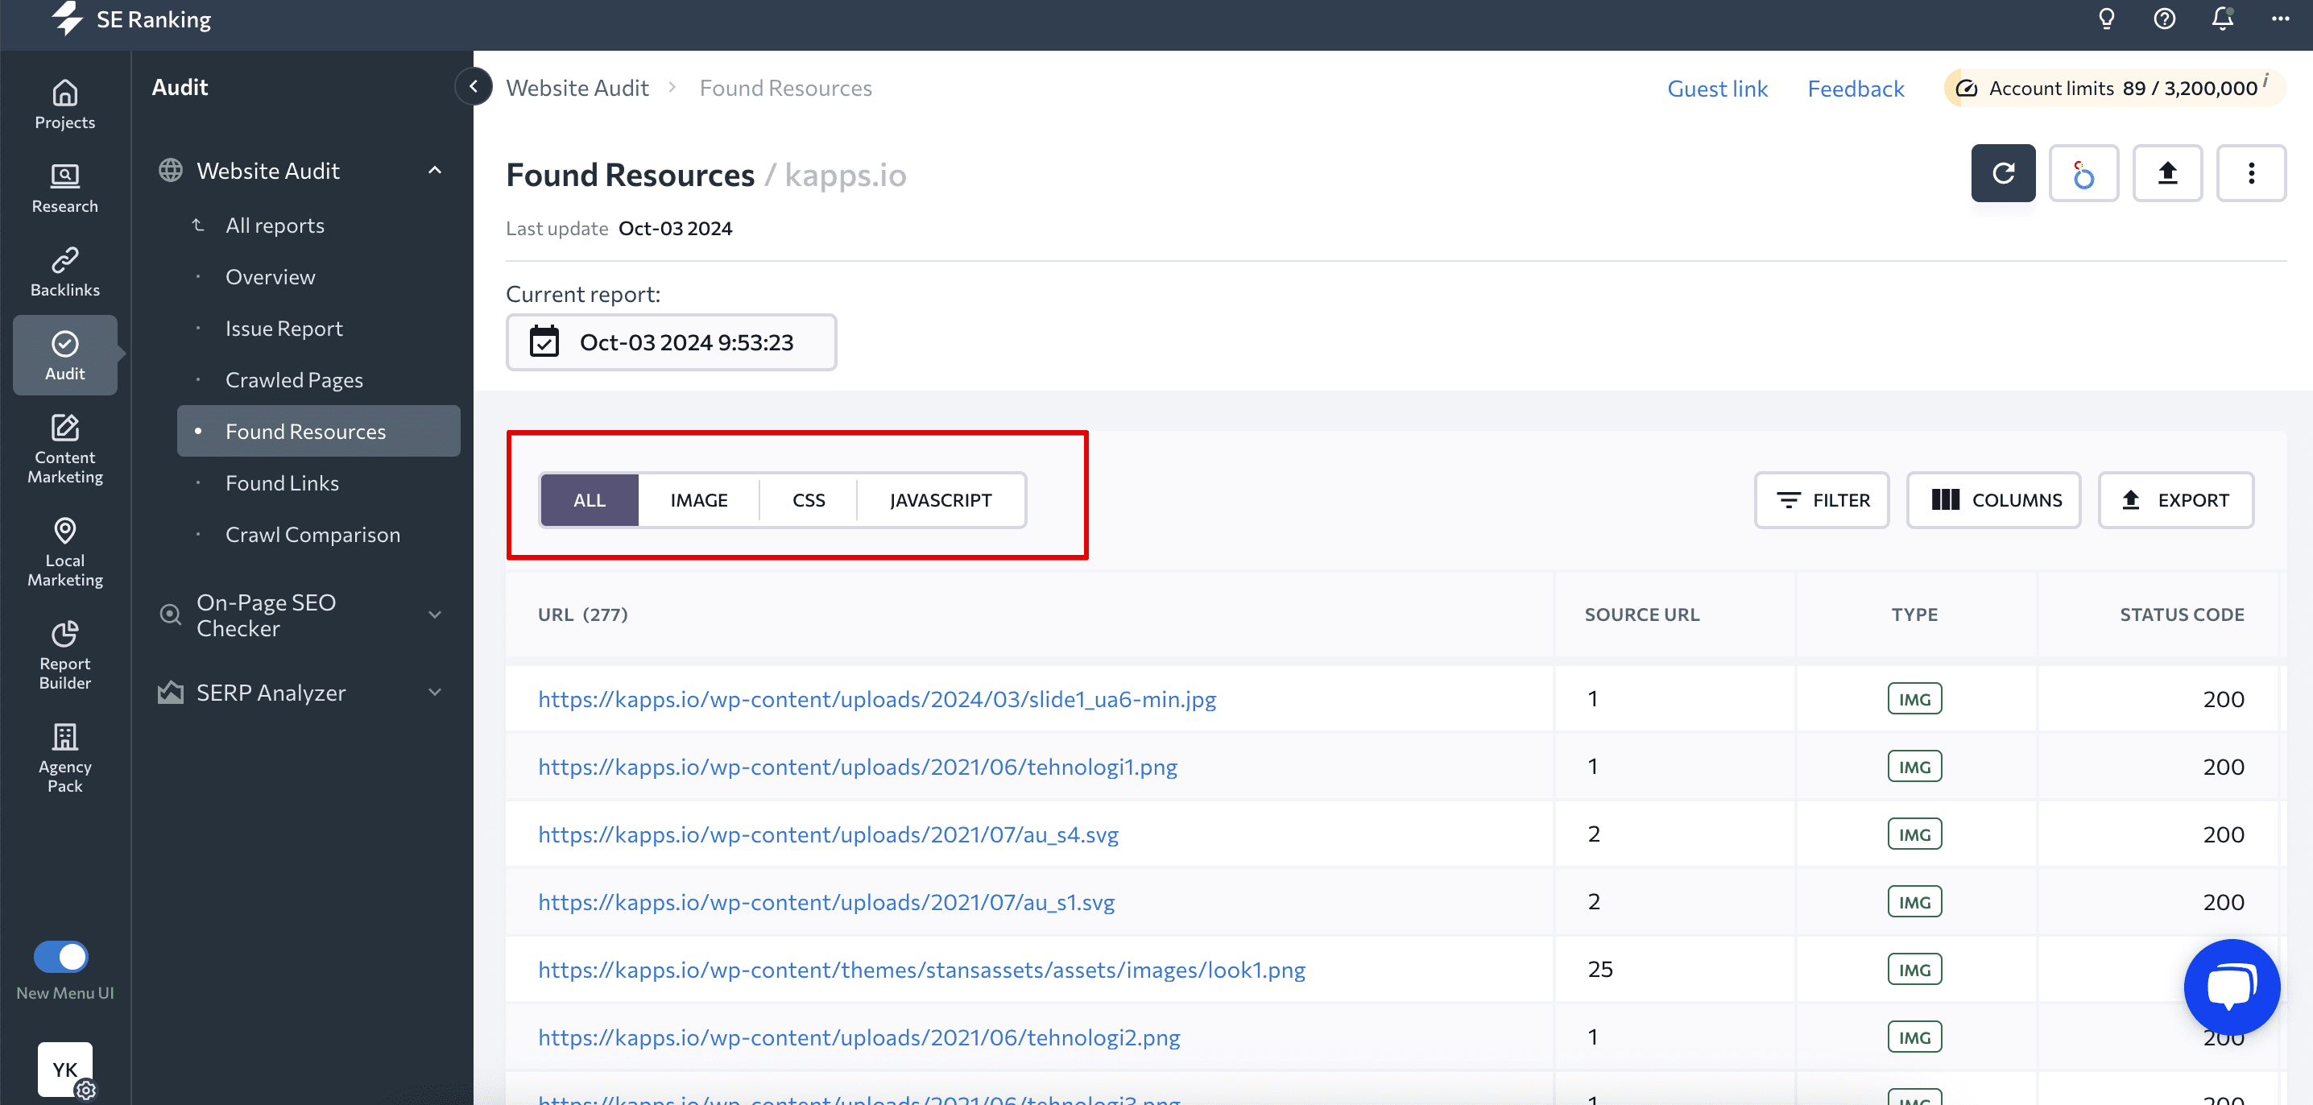Select the JAVASCRIPT resource filter tab
Viewport: 2313px width, 1105px height.
click(x=940, y=499)
